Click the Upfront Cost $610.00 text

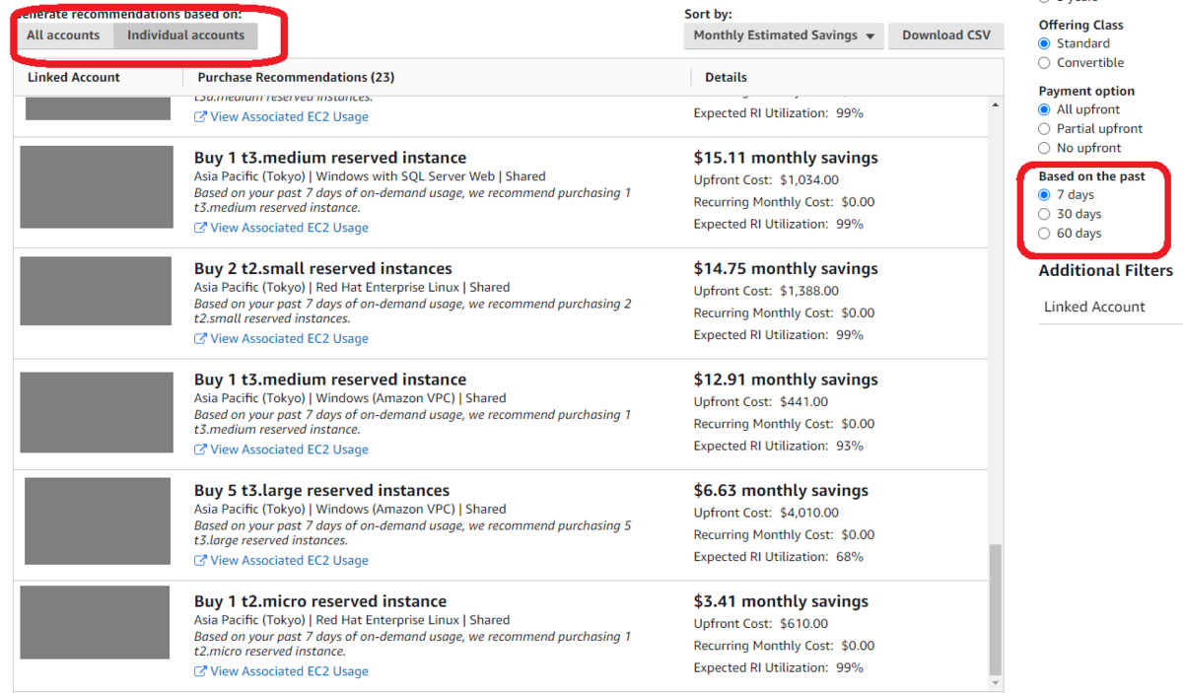pos(761,624)
